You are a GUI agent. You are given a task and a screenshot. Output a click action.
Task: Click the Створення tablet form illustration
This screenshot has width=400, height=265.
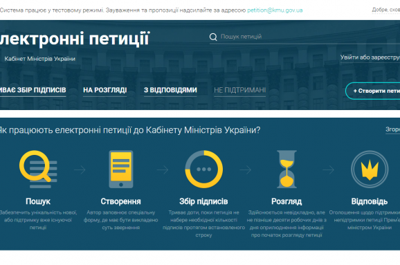pyautogui.click(x=121, y=170)
